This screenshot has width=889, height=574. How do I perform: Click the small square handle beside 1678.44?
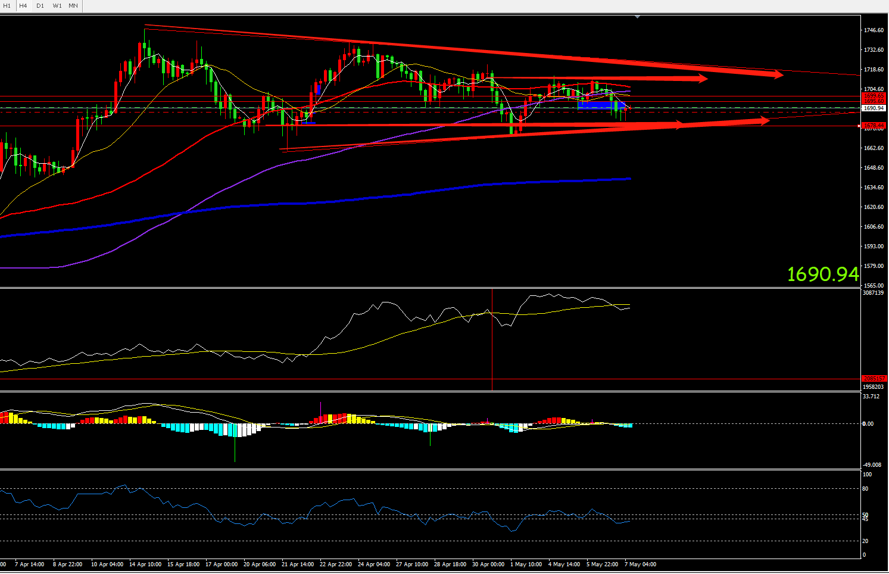pyautogui.click(x=859, y=126)
